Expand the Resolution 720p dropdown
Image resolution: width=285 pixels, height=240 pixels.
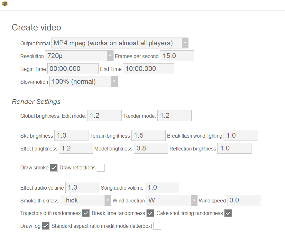[x=79, y=56]
